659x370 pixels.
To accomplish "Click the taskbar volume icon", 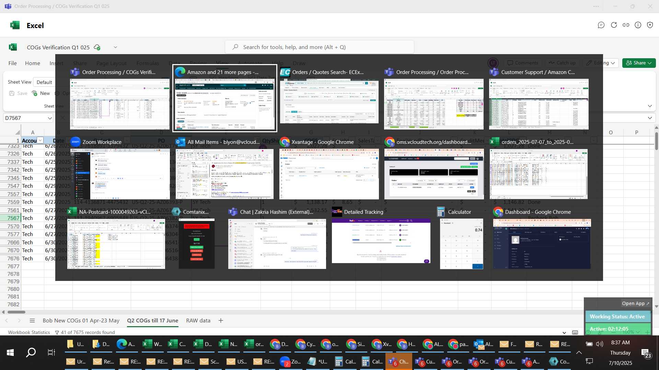I will (x=600, y=344).
